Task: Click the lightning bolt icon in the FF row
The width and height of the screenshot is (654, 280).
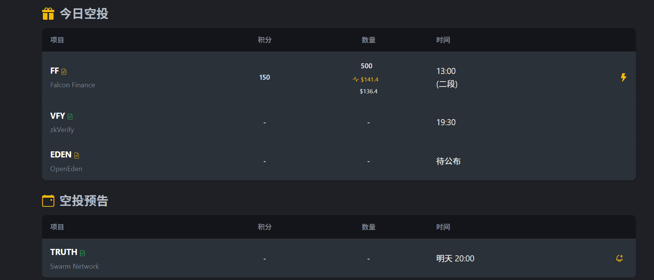Action: 623,77
